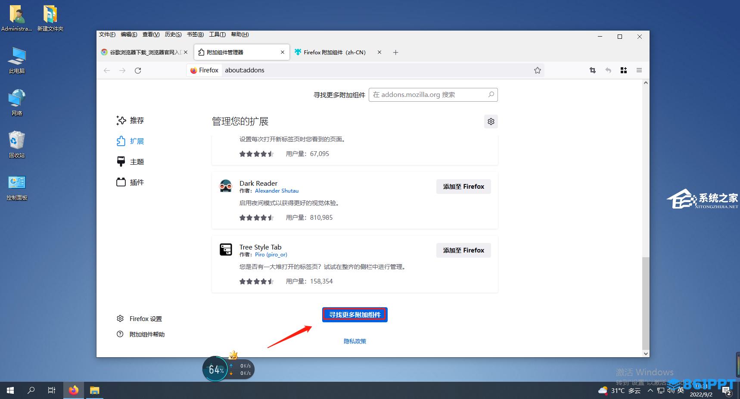740x399 pixels.
Task: Reload the current page
Action: coord(138,70)
